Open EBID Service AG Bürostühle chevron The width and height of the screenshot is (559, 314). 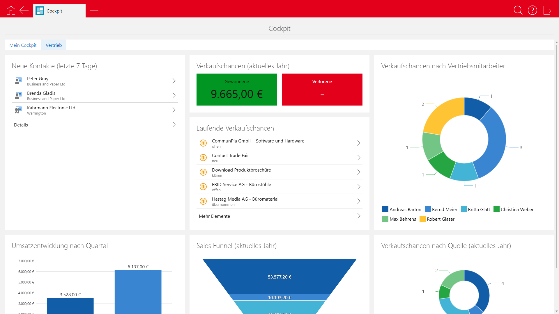359,187
